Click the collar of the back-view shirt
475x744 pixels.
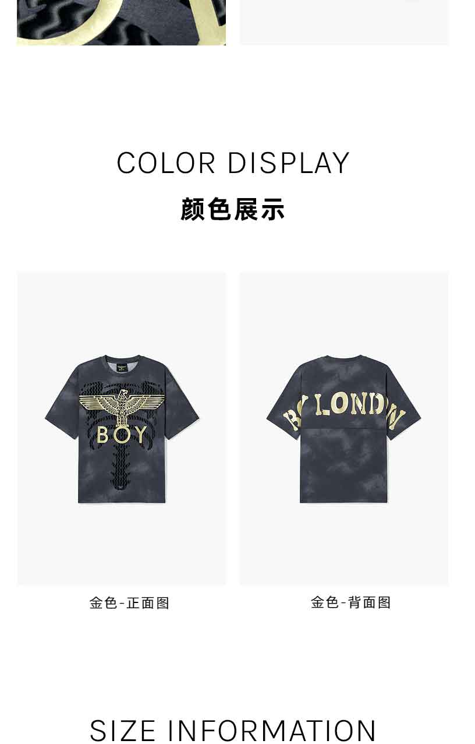click(x=344, y=358)
